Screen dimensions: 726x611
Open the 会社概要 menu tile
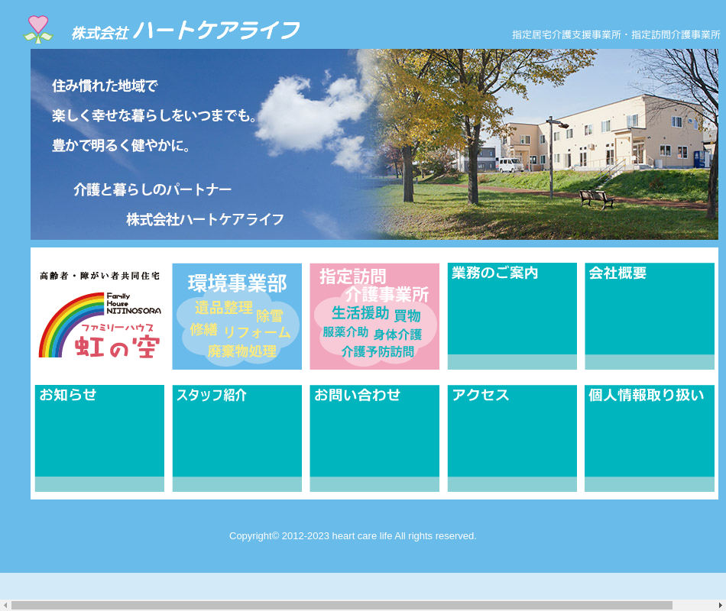[650, 316]
